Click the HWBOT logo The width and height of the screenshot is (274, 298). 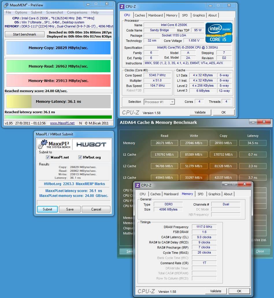(x=91, y=145)
